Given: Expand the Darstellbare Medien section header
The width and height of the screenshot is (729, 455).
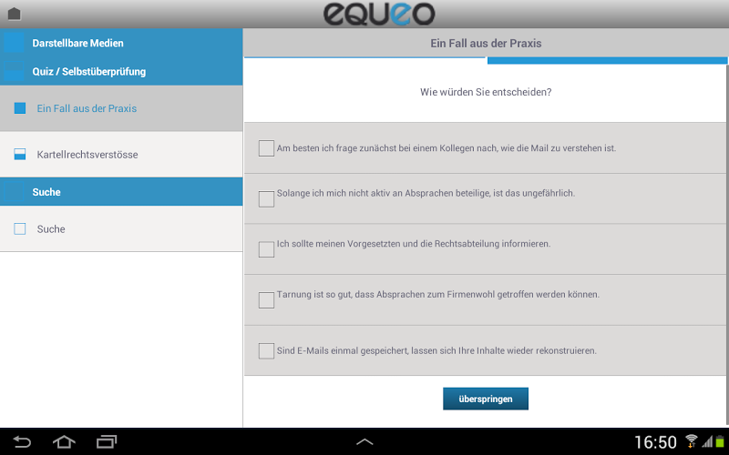Looking at the screenshot, I should [121, 43].
